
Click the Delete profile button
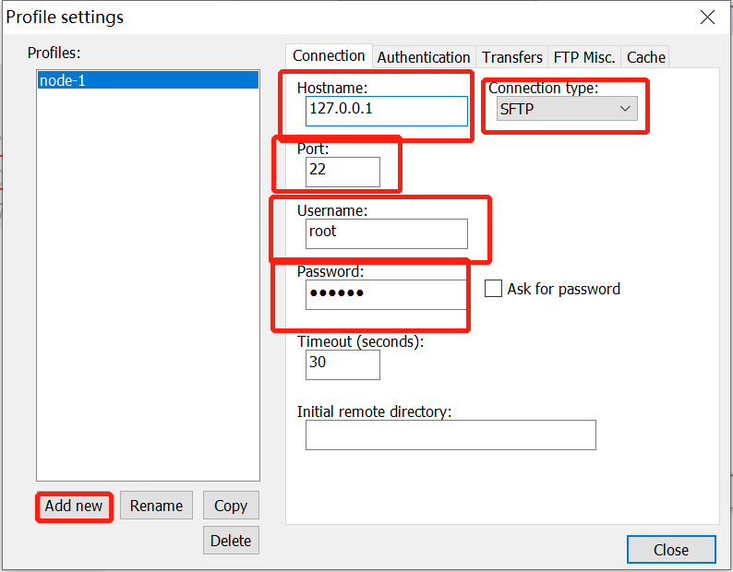[x=231, y=541]
